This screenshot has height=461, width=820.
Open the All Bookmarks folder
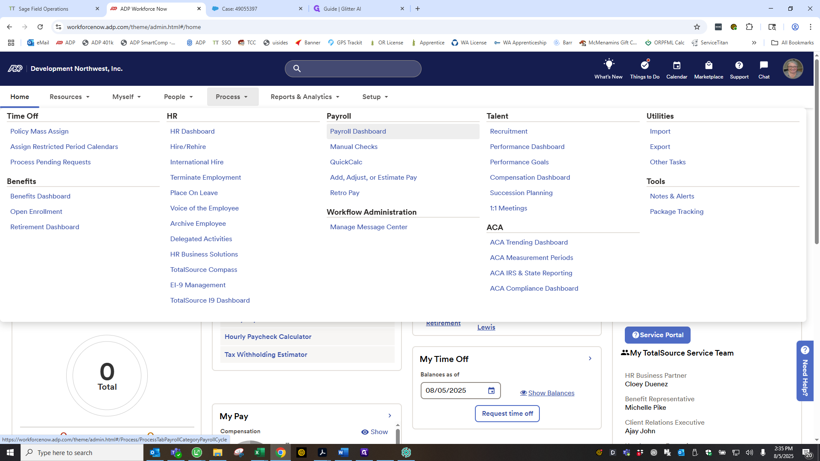click(793, 43)
